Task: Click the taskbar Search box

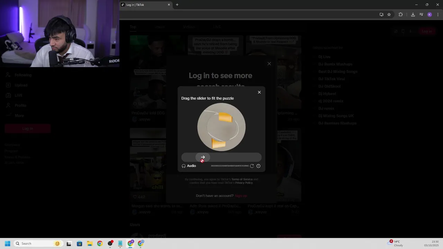Action: 38,243
